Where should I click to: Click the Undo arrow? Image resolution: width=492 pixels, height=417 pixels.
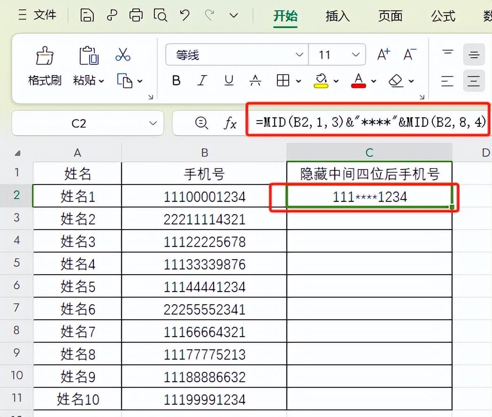184,15
